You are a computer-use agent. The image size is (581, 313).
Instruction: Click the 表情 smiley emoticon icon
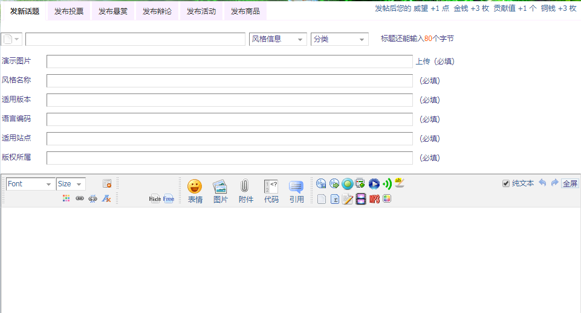coord(194,186)
